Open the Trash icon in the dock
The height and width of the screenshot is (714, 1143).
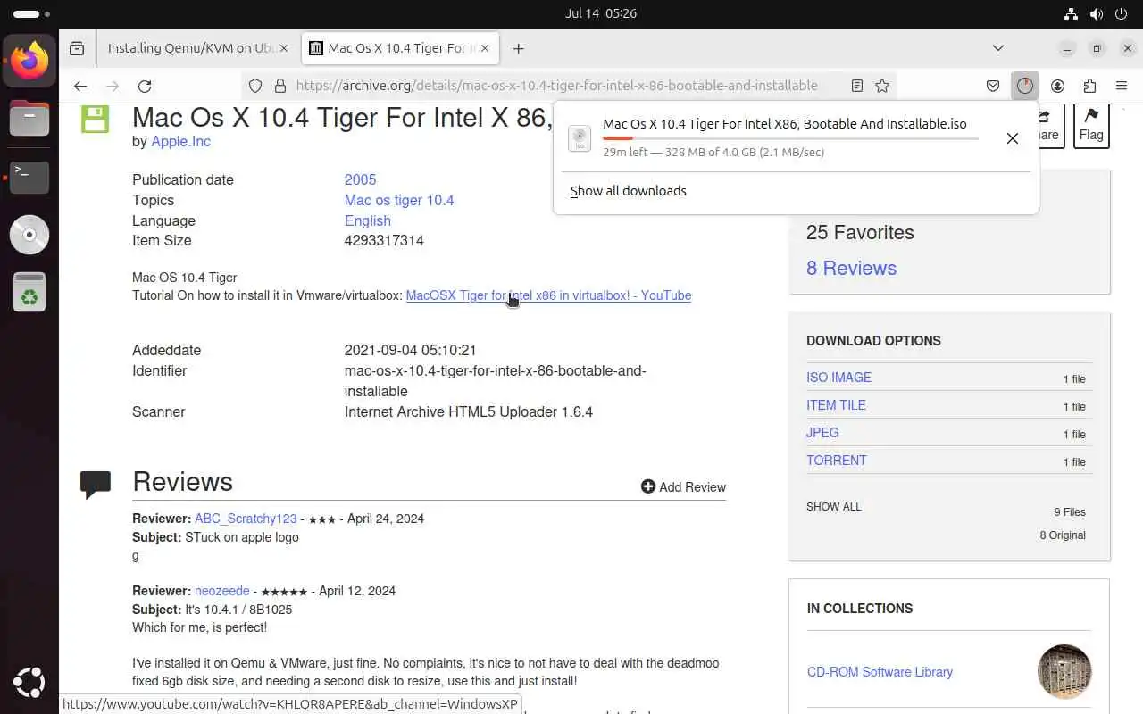[x=29, y=292]
